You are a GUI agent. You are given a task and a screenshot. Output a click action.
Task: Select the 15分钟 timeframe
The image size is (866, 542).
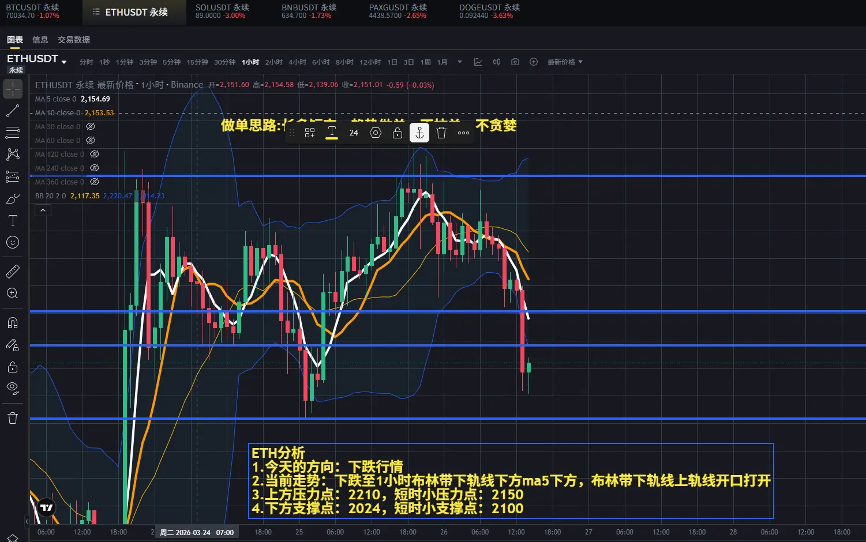click(197, 62)
